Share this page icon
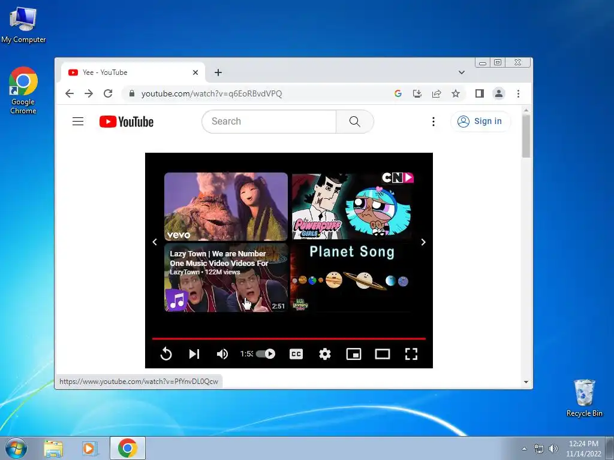 437,93
